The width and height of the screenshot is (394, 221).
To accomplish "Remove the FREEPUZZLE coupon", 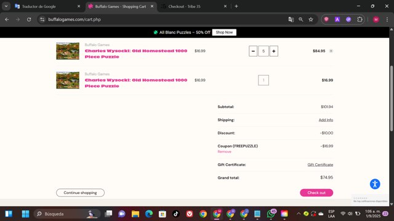I will point(224,152).
